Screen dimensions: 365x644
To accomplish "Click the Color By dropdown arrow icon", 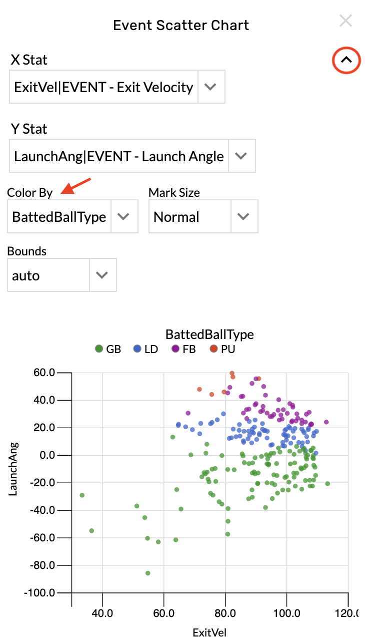I will [x=124, y=216].
